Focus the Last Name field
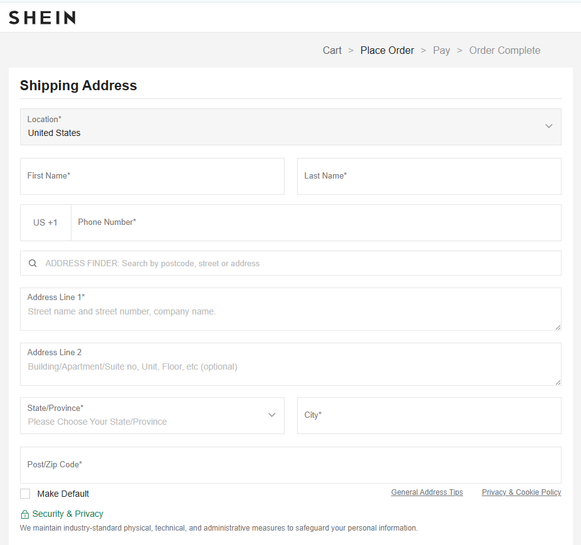 click(429, 176)
